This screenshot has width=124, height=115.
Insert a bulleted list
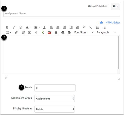click(x=97, y=27)
